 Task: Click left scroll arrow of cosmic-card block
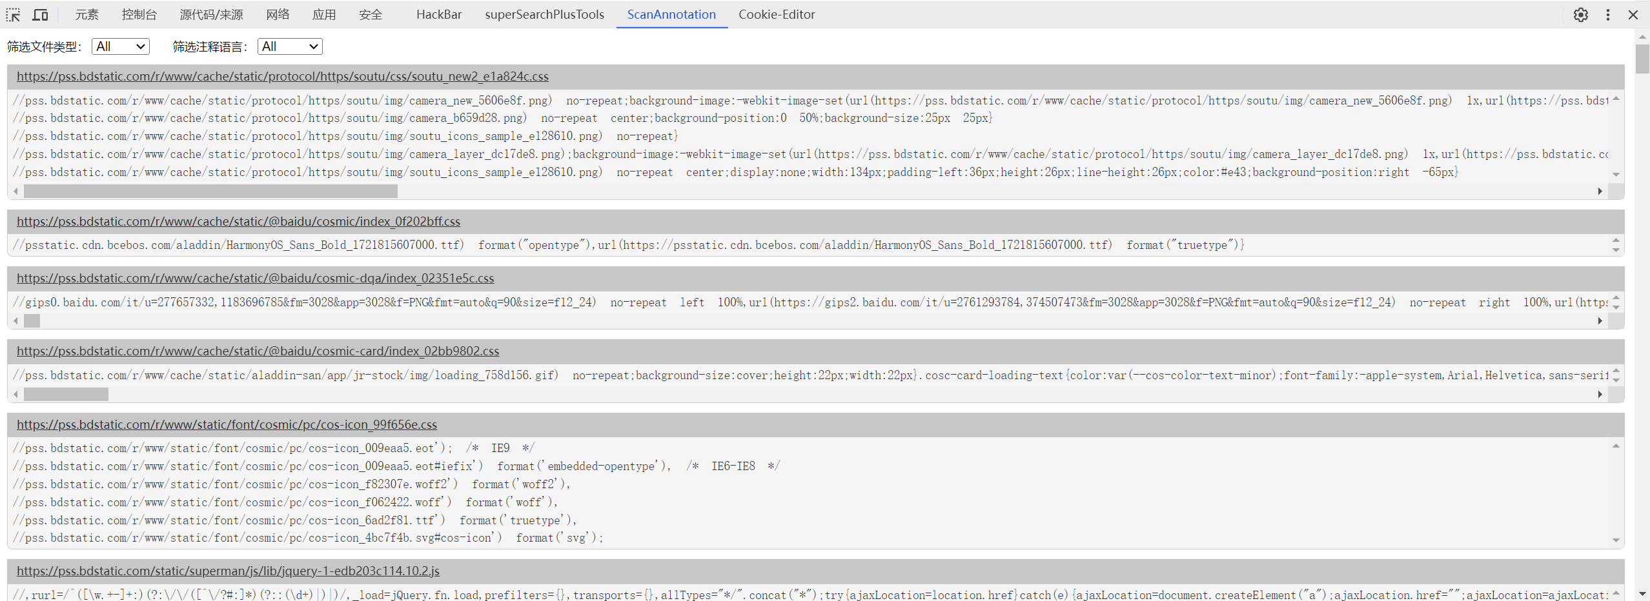point(16,395)
